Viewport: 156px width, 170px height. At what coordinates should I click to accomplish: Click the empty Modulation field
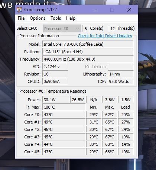121,67
